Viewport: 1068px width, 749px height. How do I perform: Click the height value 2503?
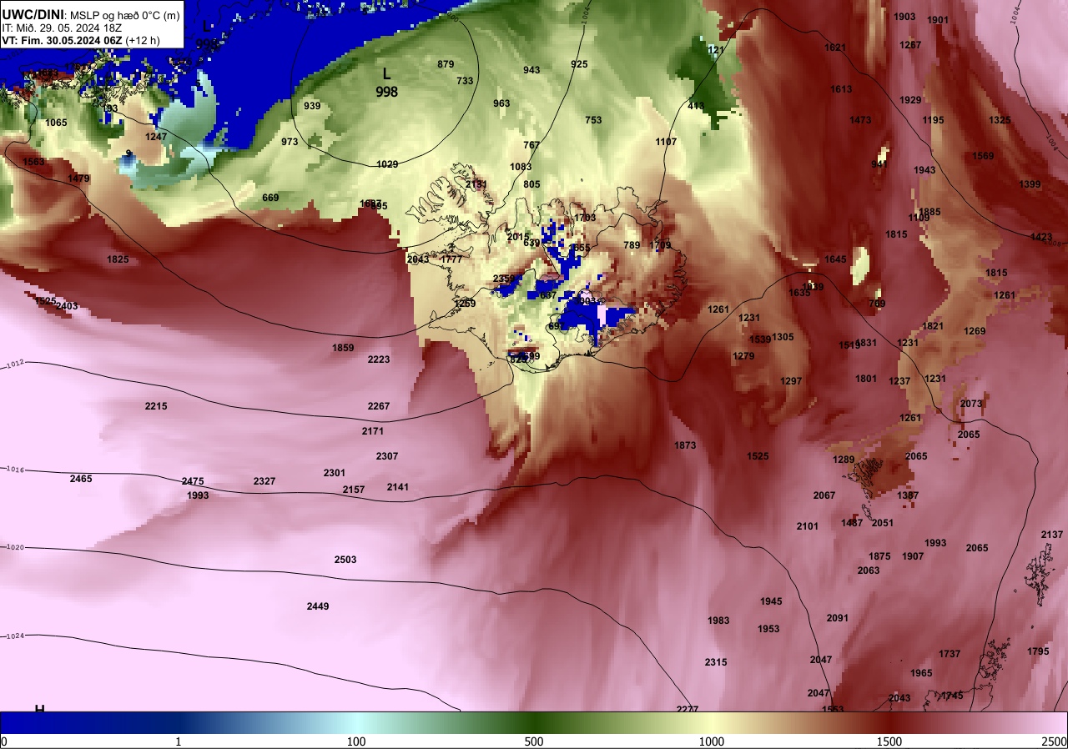coord(345,560)
